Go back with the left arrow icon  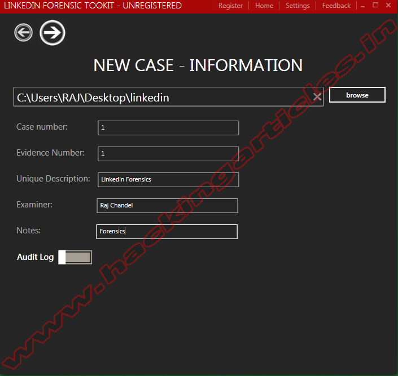[x=23, y=33]
